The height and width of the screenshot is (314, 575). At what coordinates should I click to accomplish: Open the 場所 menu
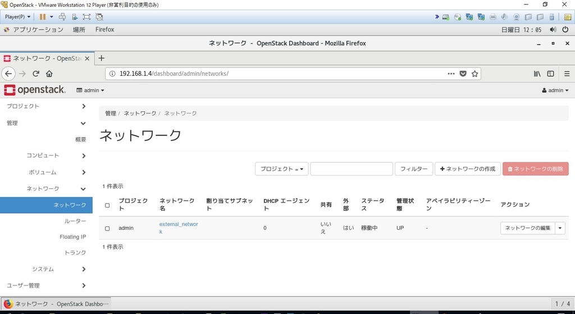click(x=79, y=30)
